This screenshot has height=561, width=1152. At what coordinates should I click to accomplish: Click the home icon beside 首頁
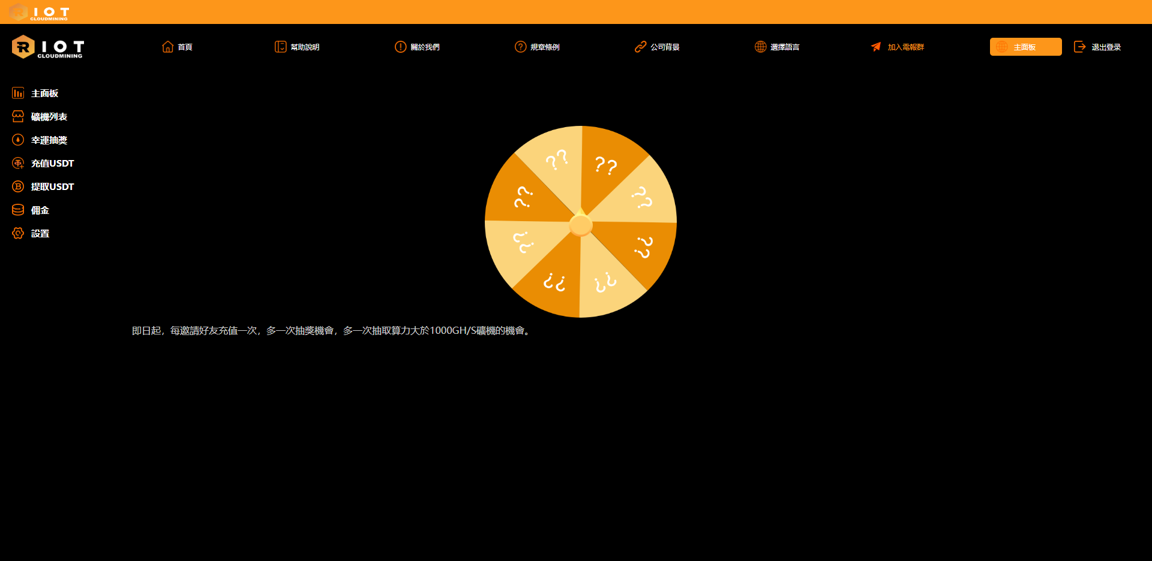coord(167,47)
